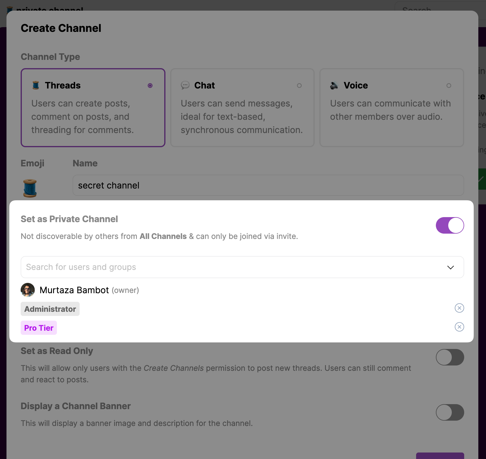Select the Threads channel type radio button

[x=150, y=86]
